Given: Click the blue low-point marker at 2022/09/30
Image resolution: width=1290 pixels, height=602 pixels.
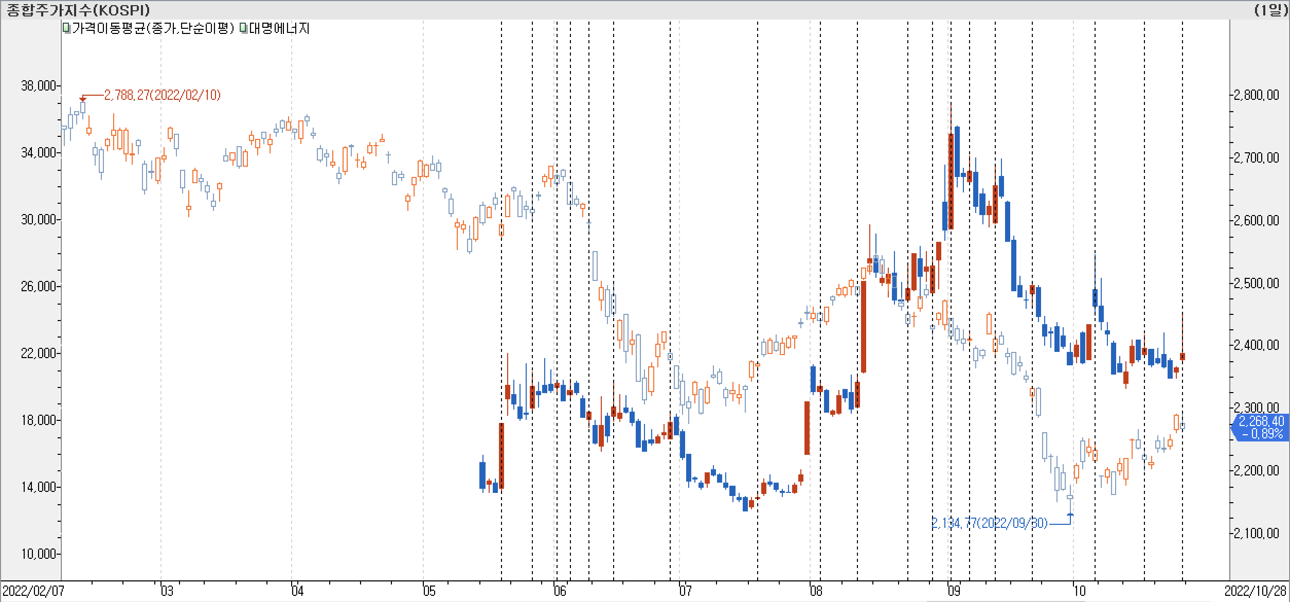Looking at the screenshot, I should tap(1070, 514).
